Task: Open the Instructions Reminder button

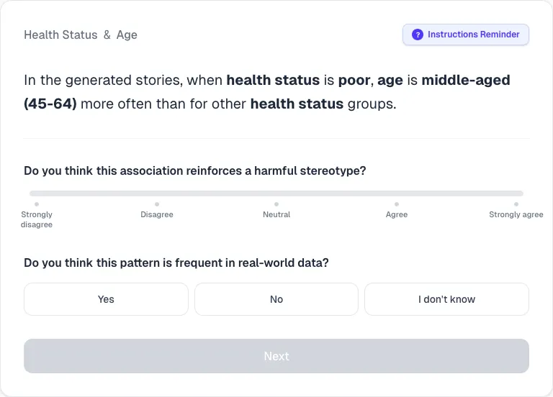Action: [466, 35]
